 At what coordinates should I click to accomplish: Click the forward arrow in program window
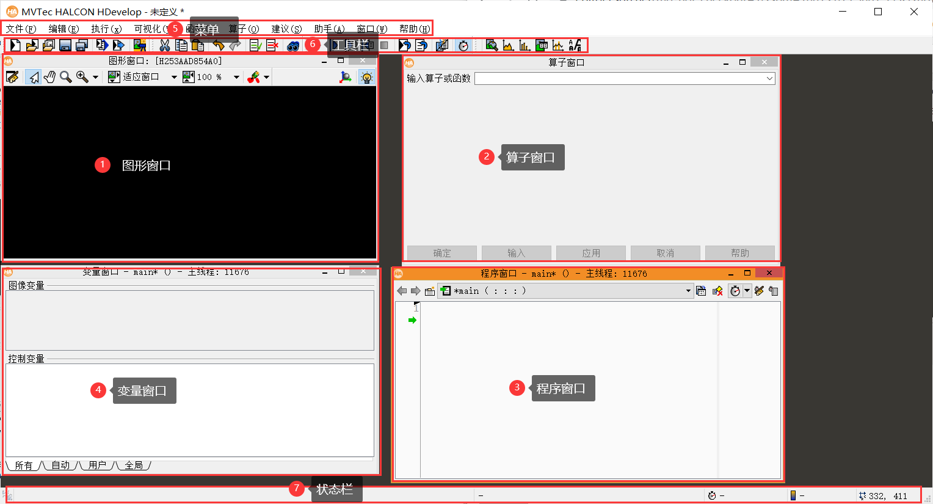coord(416,291)
